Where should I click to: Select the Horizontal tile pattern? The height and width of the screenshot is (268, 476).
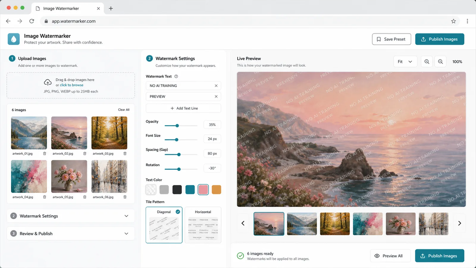203,225
